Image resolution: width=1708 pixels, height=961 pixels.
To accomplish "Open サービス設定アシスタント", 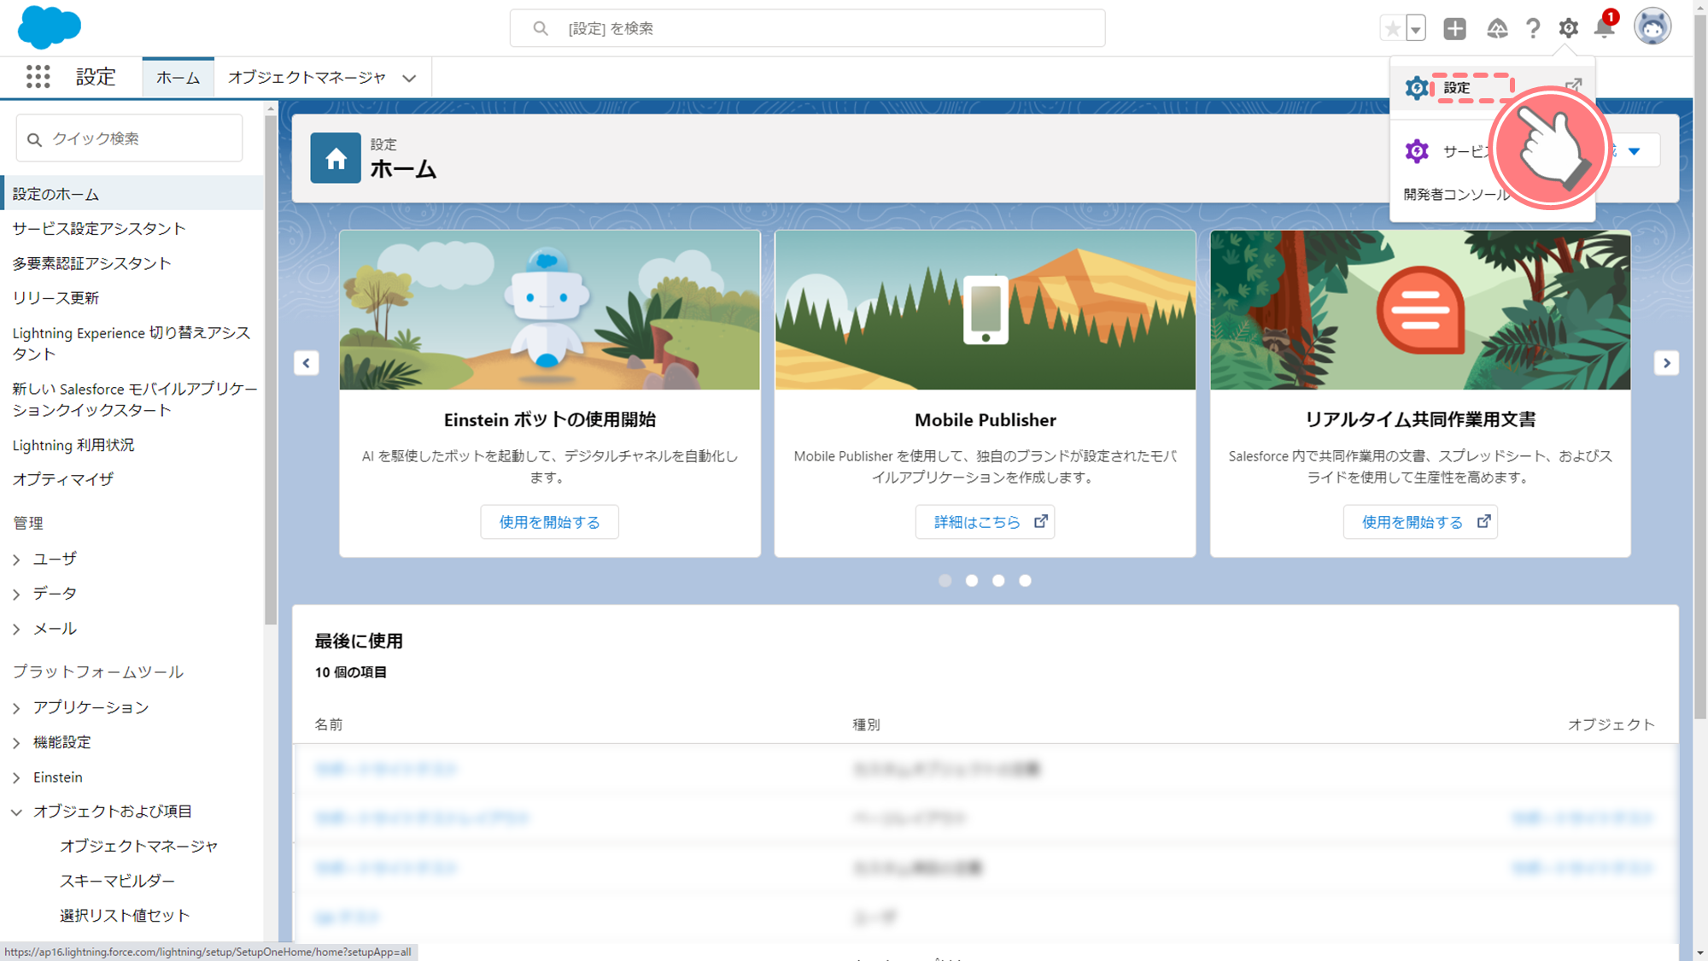I will (99, 228).
